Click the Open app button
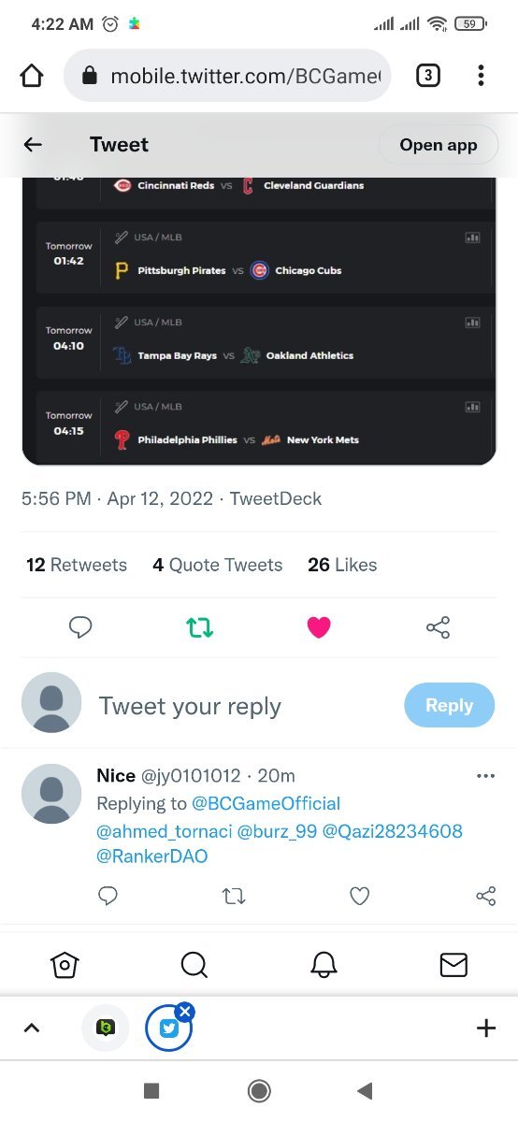518x1122 pixels. (439, 145)
